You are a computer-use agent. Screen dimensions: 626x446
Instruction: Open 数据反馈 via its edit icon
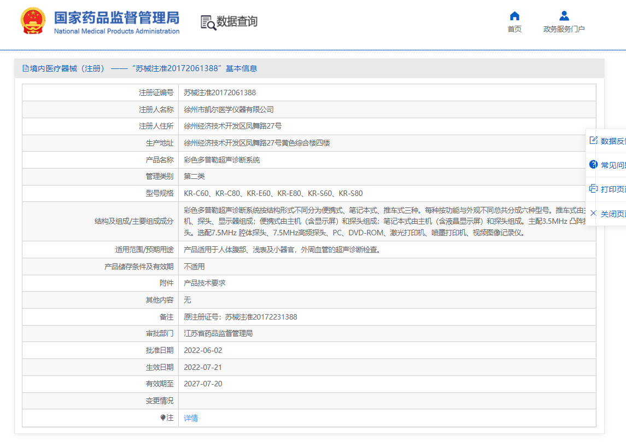tap(593, 141)
